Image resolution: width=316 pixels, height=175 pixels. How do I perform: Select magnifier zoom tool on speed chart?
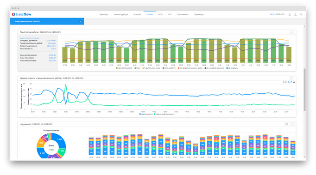[289, 82]
